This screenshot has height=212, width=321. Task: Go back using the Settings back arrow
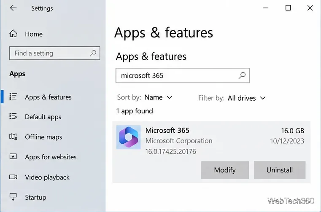(x=13, y=8)
